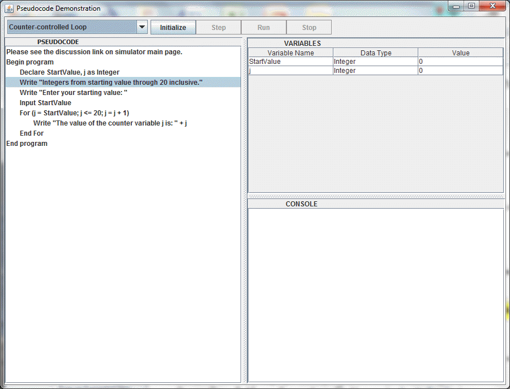Click the Java icon in title bar
The width and height of the screenshot is (510, 389).
tap(9, 8)
